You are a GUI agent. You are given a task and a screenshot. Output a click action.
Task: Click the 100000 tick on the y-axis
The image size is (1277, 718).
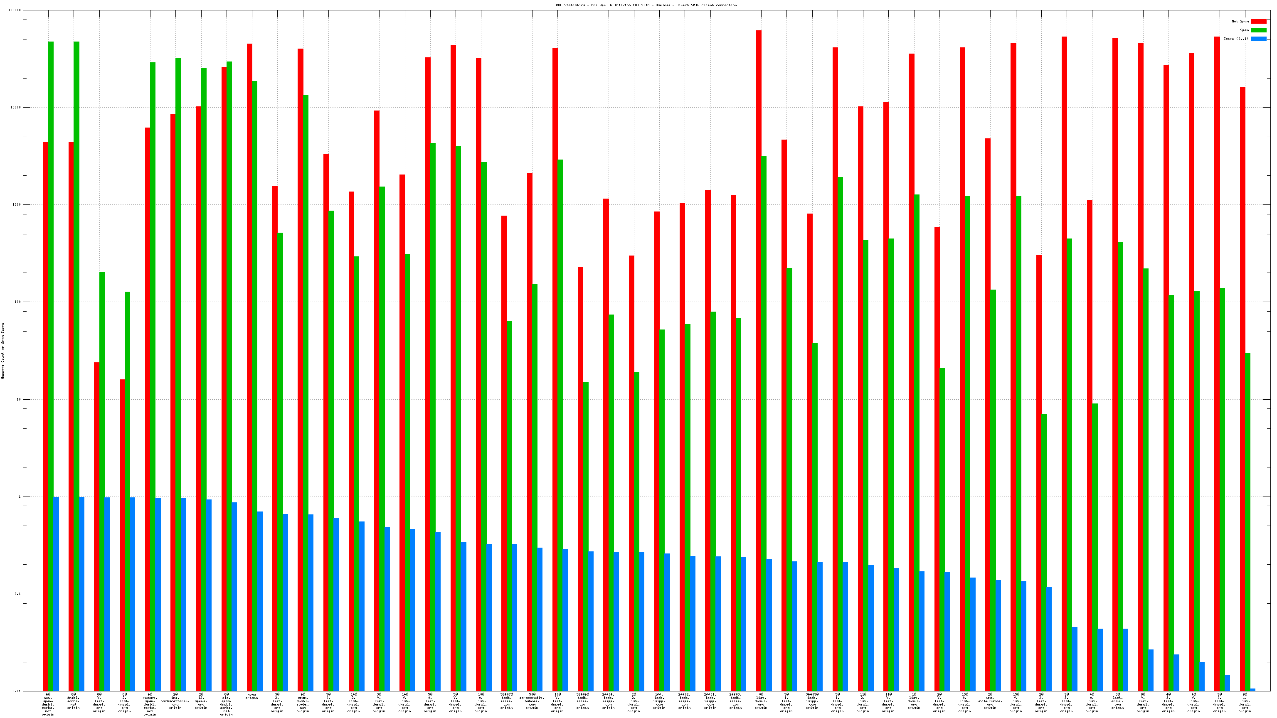pos(15,10)
